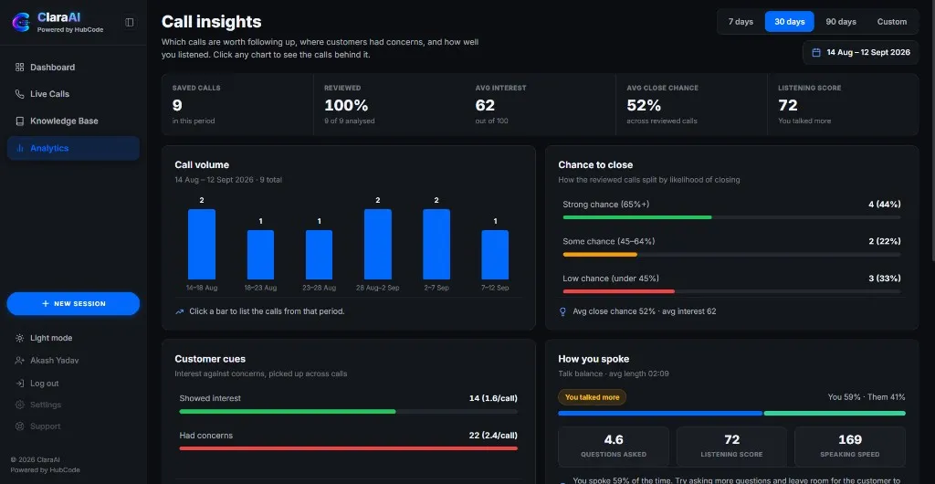935x484 pixels.
Task: Switch range to 7 days
Action: [741, 21]
